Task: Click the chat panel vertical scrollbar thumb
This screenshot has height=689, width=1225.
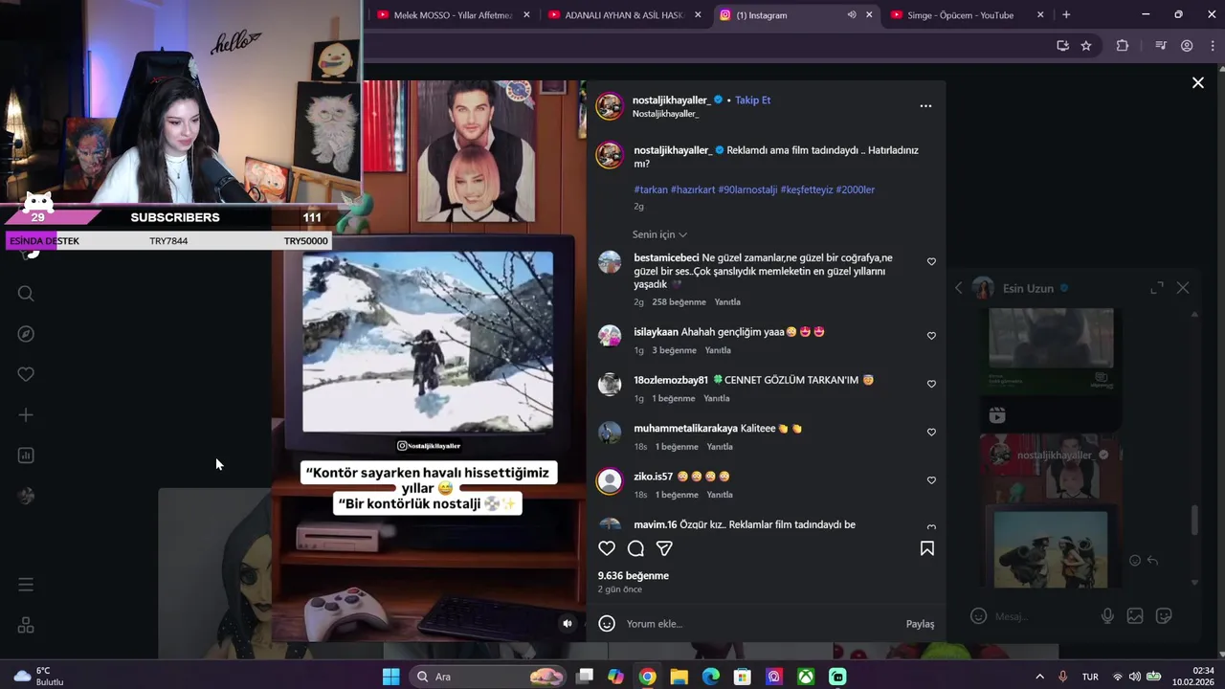Action: (x=1194, y=520)
